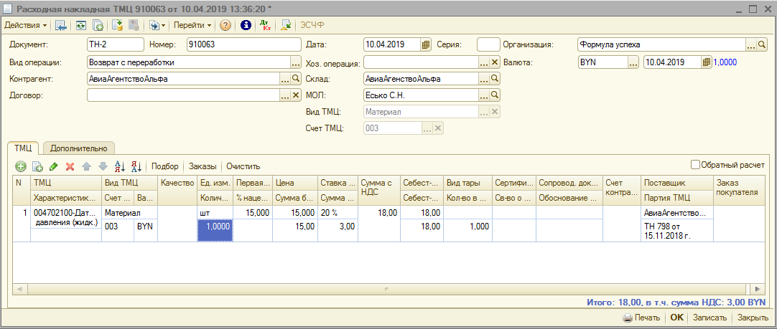This screenshot has height=329, width=777.
Task: Open the Действия dropdown menu
Action: click(x=26, y=25)
